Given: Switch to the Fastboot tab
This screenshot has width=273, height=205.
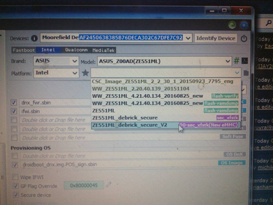Looking at the screenshot, I should click(24, 50).
